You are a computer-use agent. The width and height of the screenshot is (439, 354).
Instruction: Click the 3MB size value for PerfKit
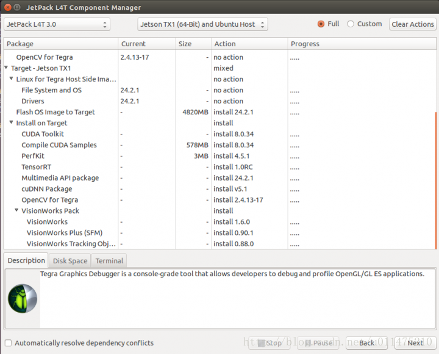201,156
